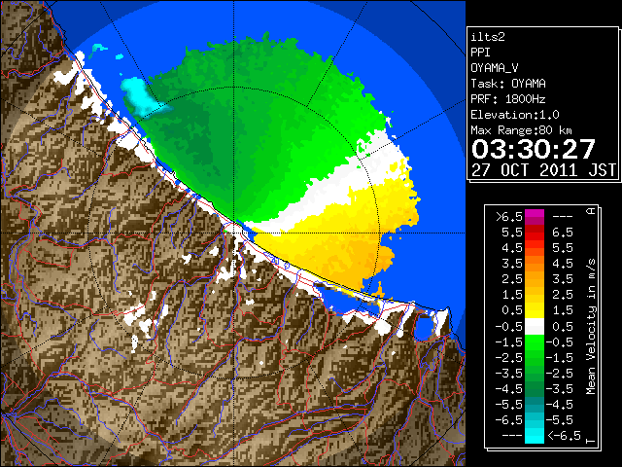Pick the white zero-velocity band in the scale

point(535,327)
